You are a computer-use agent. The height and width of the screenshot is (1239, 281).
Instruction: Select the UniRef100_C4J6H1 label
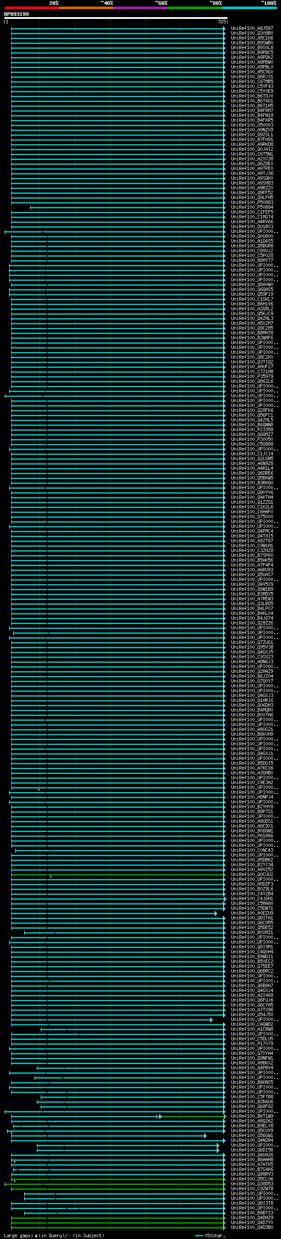(x=252, y=898)
